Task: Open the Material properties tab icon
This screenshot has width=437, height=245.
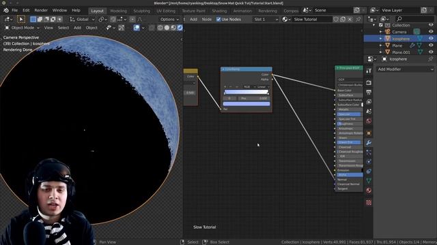Action: pyautogui.click(x=369, y=191)
